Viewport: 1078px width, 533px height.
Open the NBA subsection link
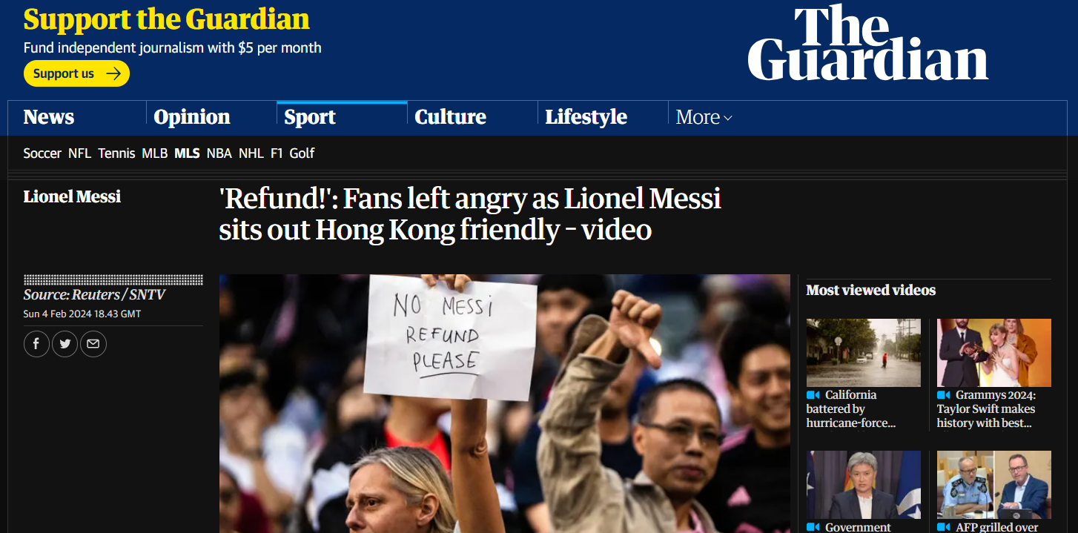pyautogui.click(x=219, y=153)
